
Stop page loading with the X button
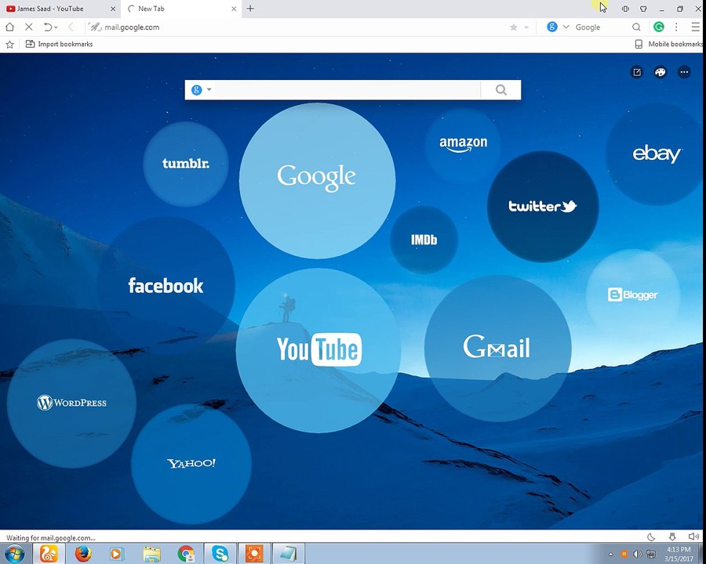pyautogui.click(x=28, y=27)
